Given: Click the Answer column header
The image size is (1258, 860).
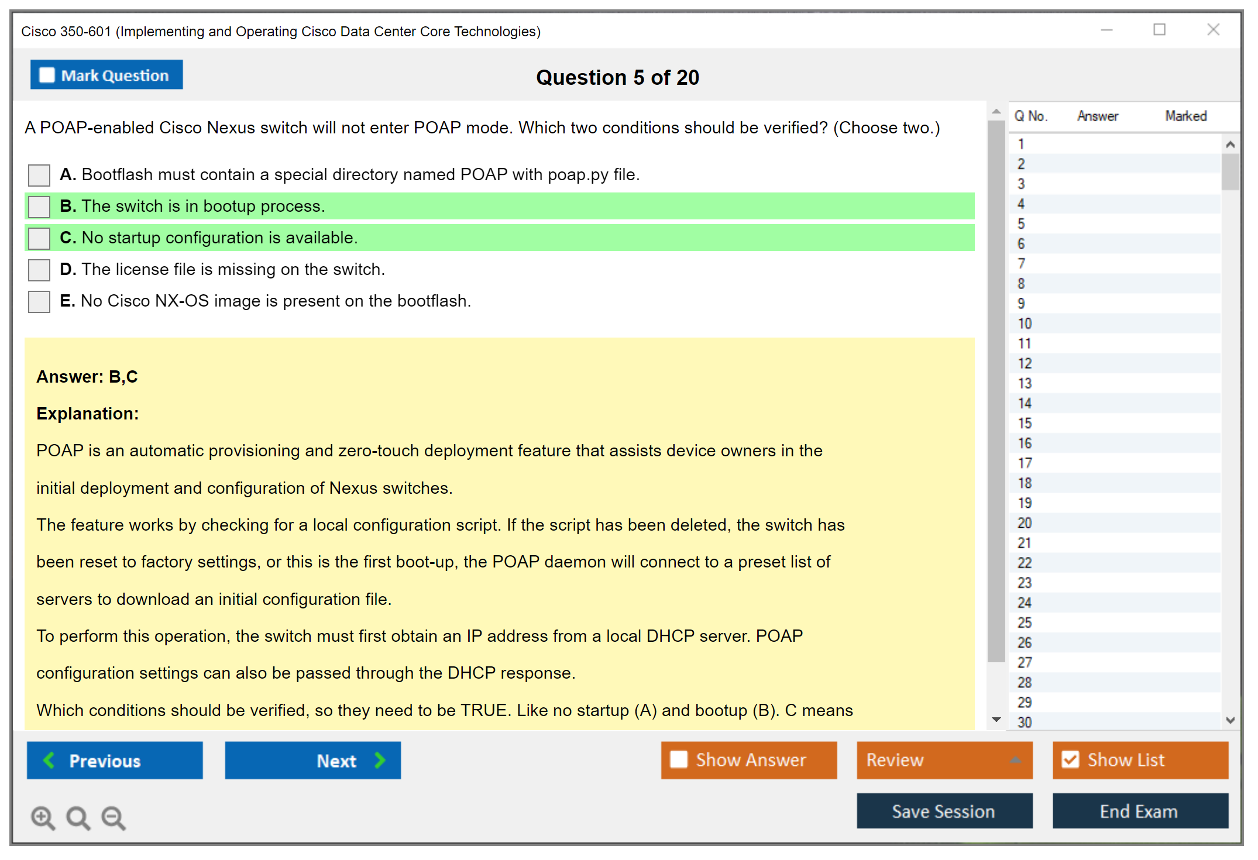Looking at the screenshot, I should (1097, 116).
